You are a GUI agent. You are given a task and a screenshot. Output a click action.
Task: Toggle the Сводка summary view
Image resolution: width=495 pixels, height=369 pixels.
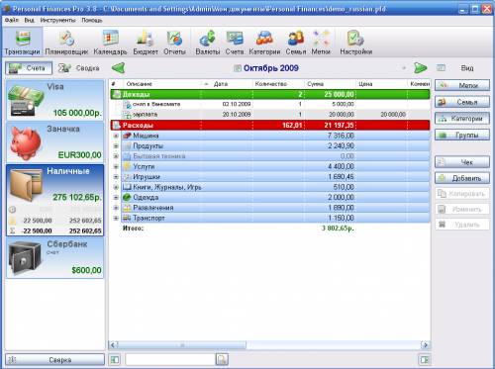[x=79, y=68]
